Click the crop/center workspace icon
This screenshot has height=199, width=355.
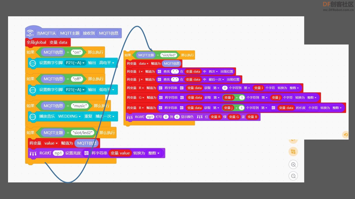pos(293,151)
